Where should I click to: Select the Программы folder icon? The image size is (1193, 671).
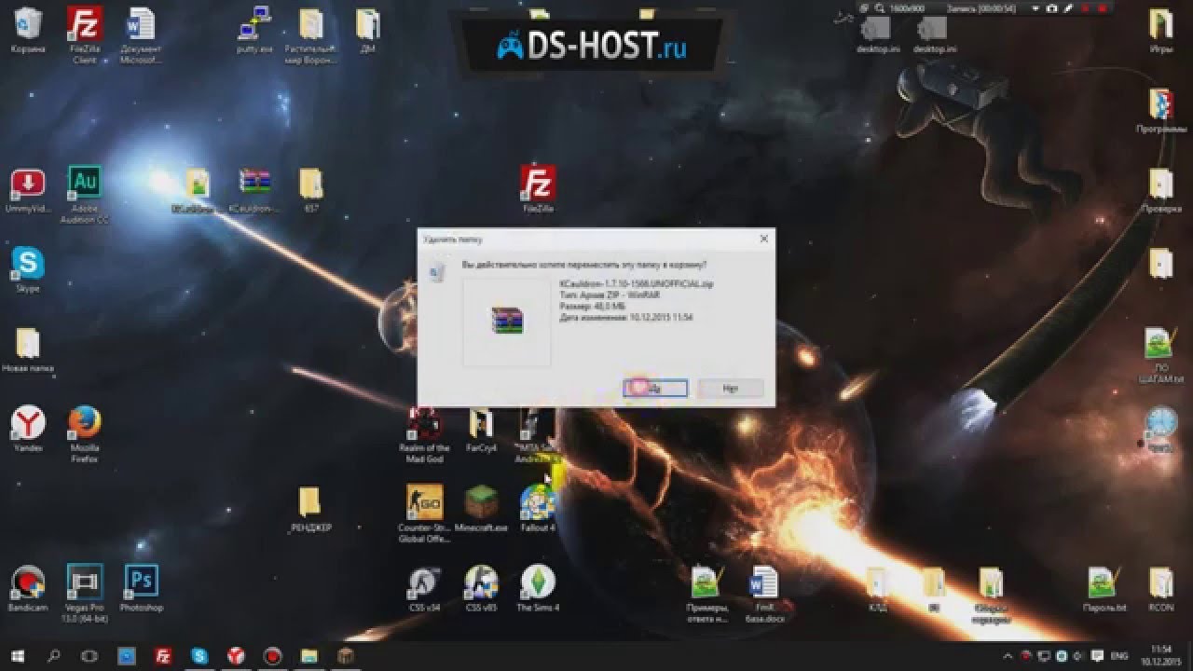(x=1160, y=112)
